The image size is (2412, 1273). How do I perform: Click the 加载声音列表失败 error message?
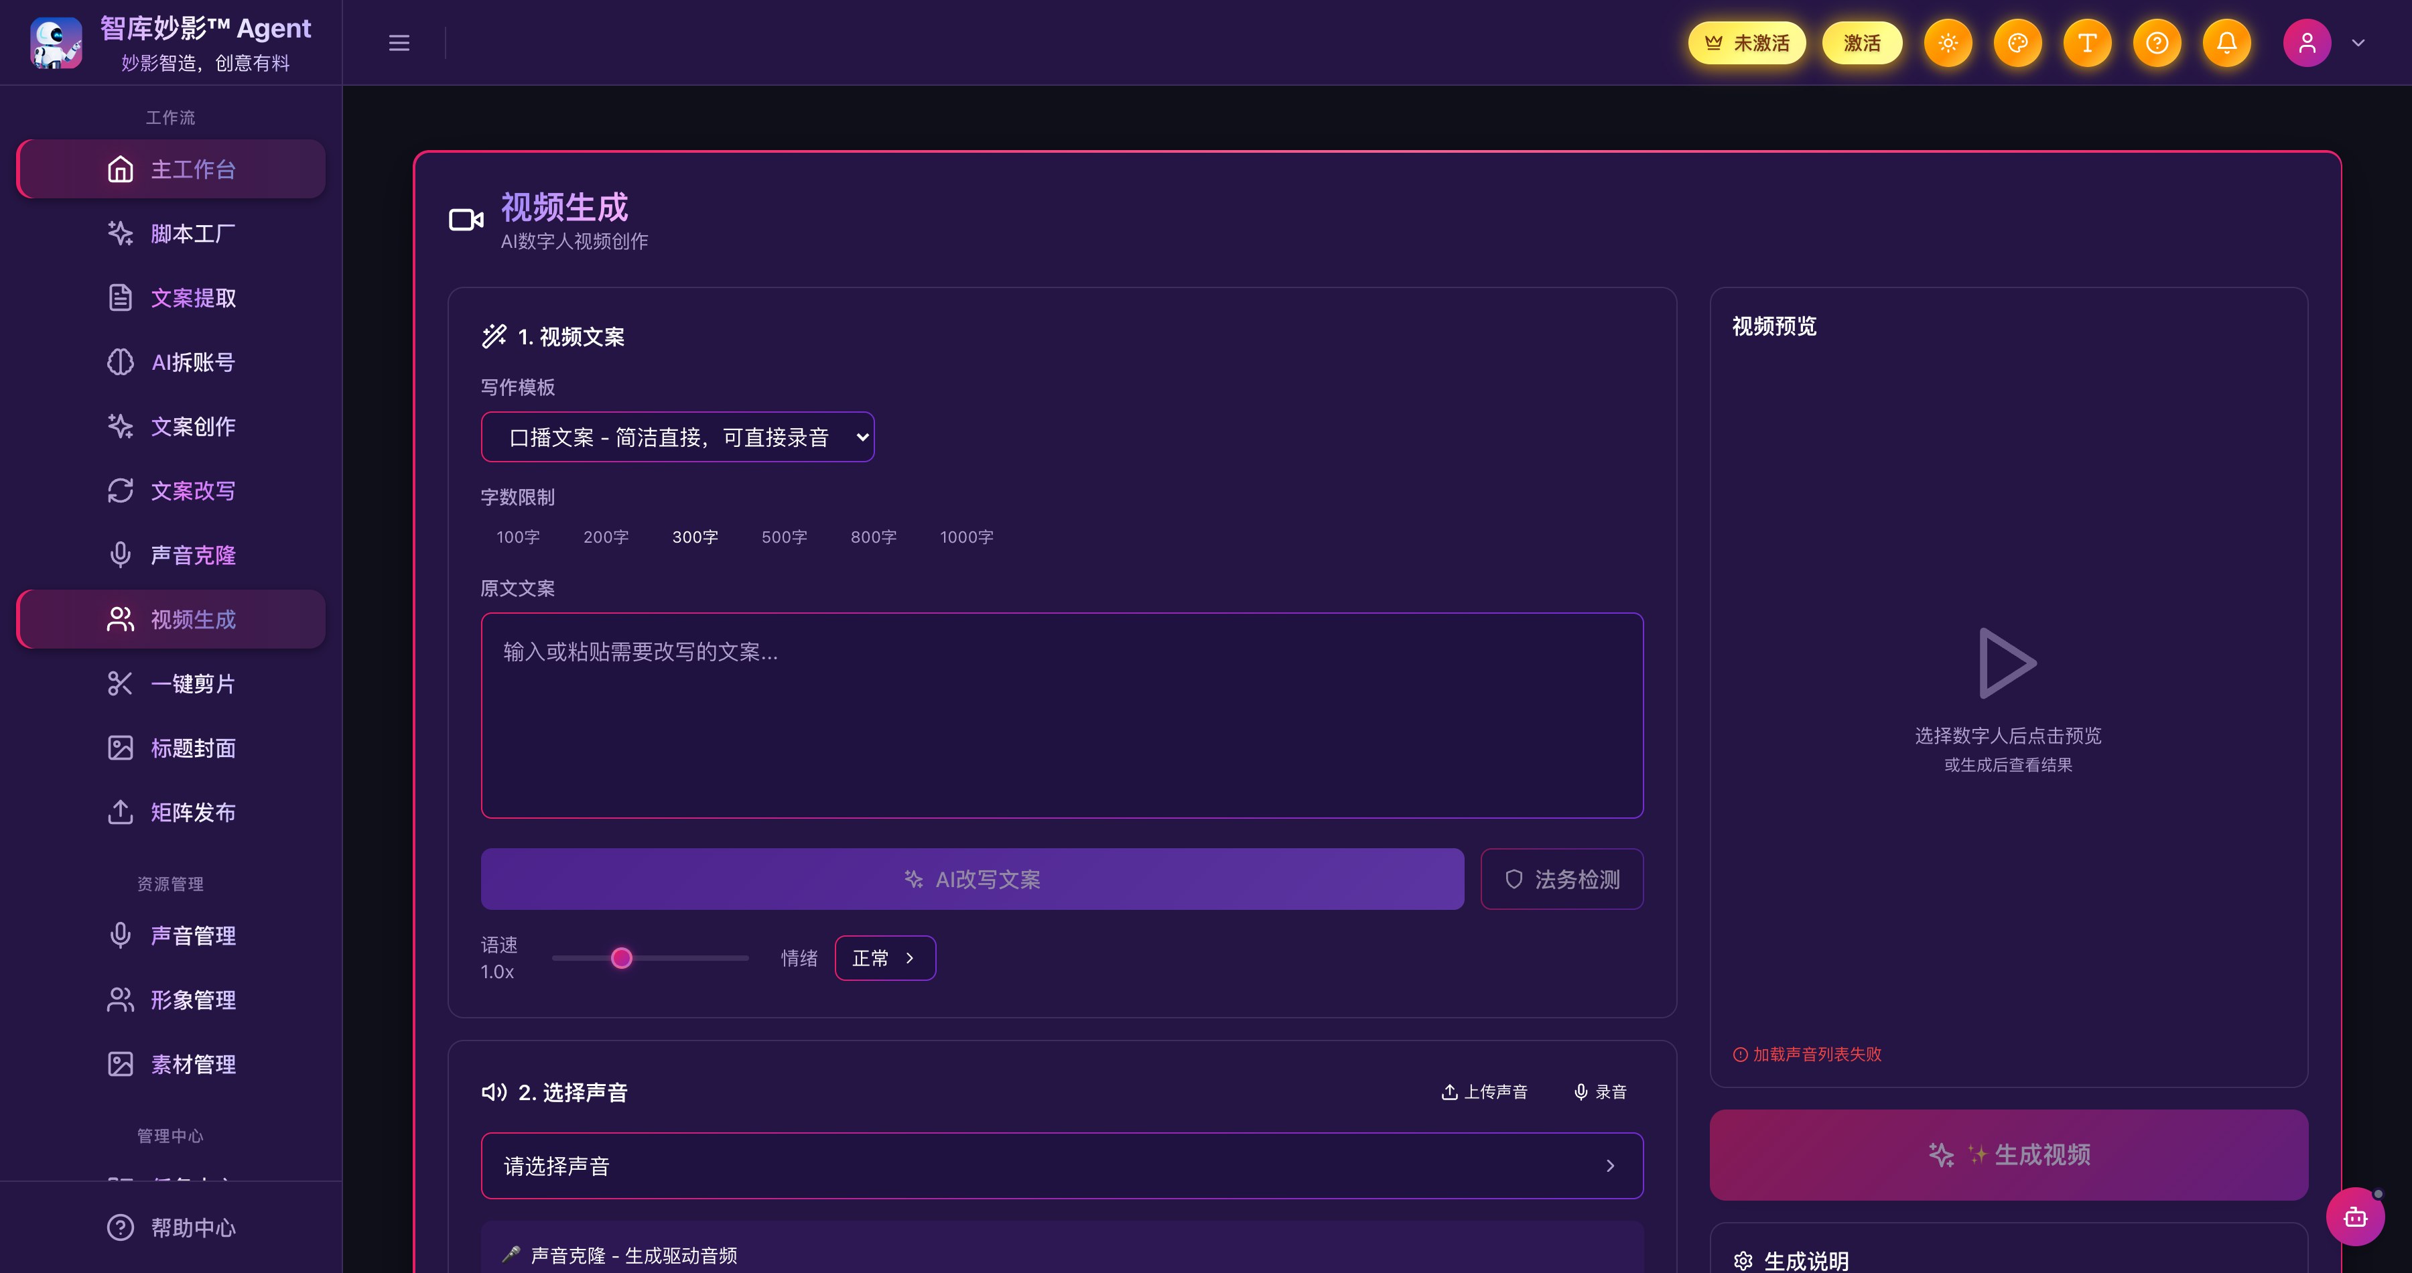1807,1054
